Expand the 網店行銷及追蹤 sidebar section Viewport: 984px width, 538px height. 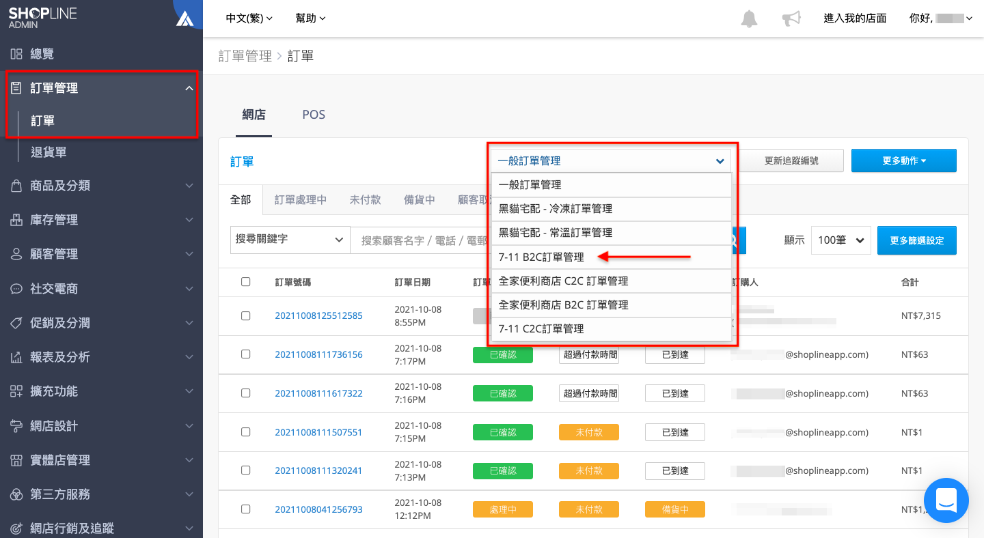point(189,528)
